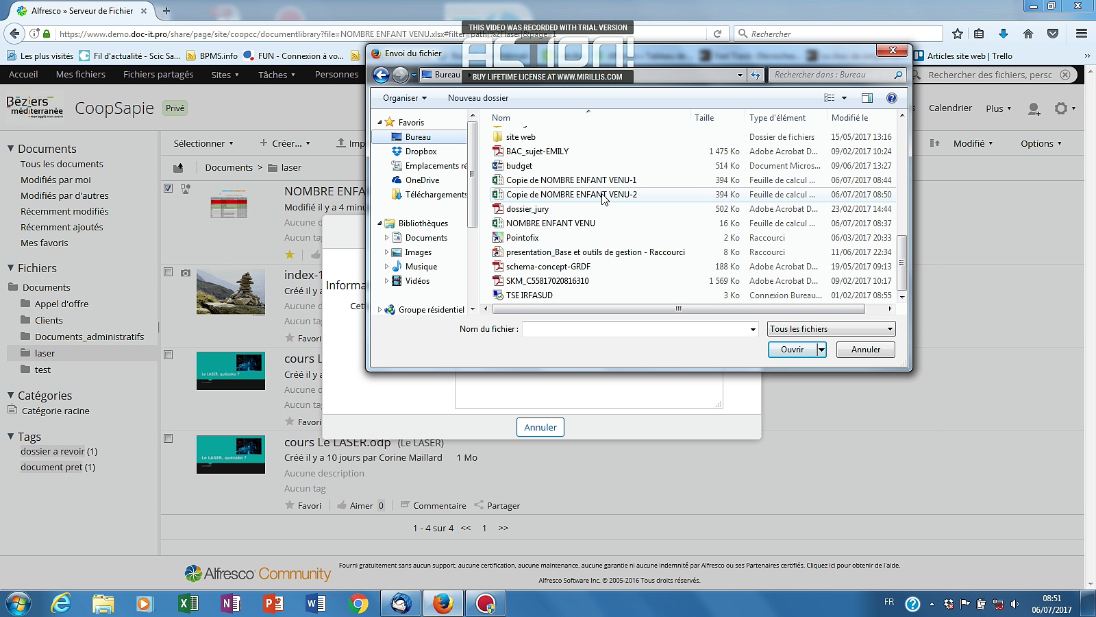Click Annuler in the upload dialog
Viewport: 1096px width, 617px height.
coord(540,426)
